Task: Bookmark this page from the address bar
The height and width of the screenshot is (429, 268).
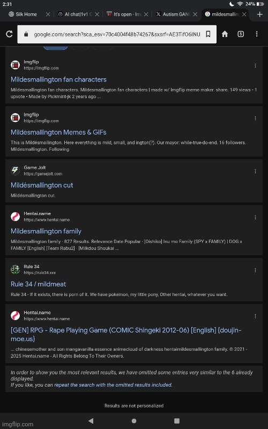Action: (x=208, y=34)
